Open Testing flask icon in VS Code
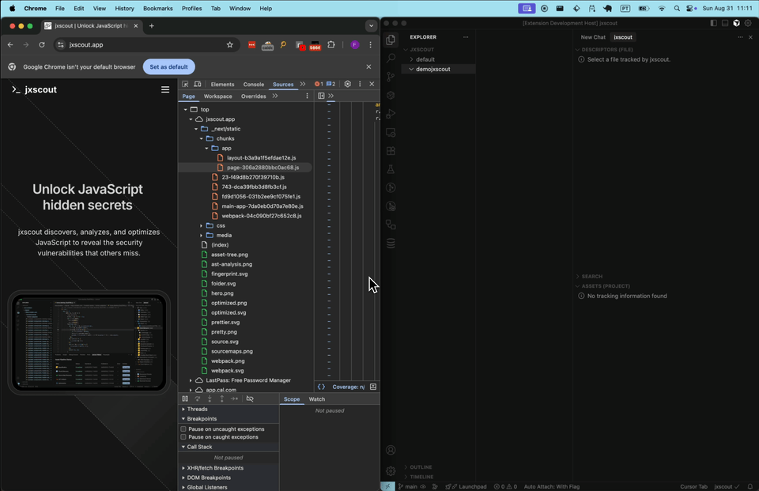759x491 pixels. (x=391, y=169)
